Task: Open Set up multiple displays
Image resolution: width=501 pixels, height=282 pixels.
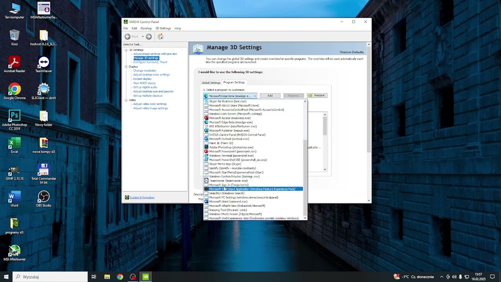Action: click(148, 96)
